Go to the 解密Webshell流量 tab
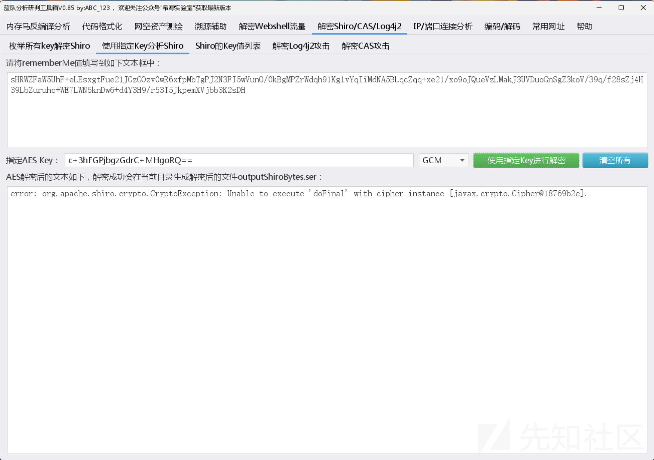Viewport: 654px width, 460px height. (272, 26)
